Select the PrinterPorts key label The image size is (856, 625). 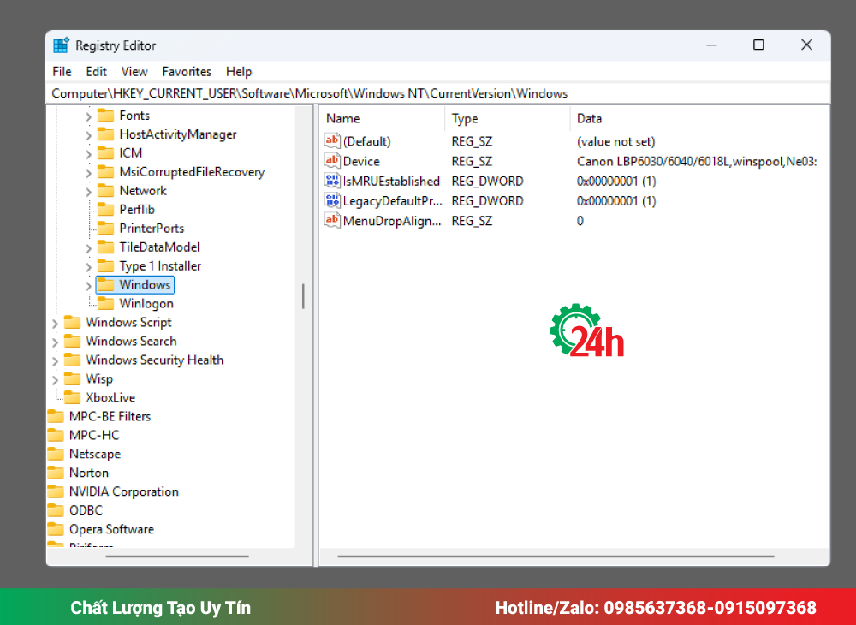click(x=152, y=228)
